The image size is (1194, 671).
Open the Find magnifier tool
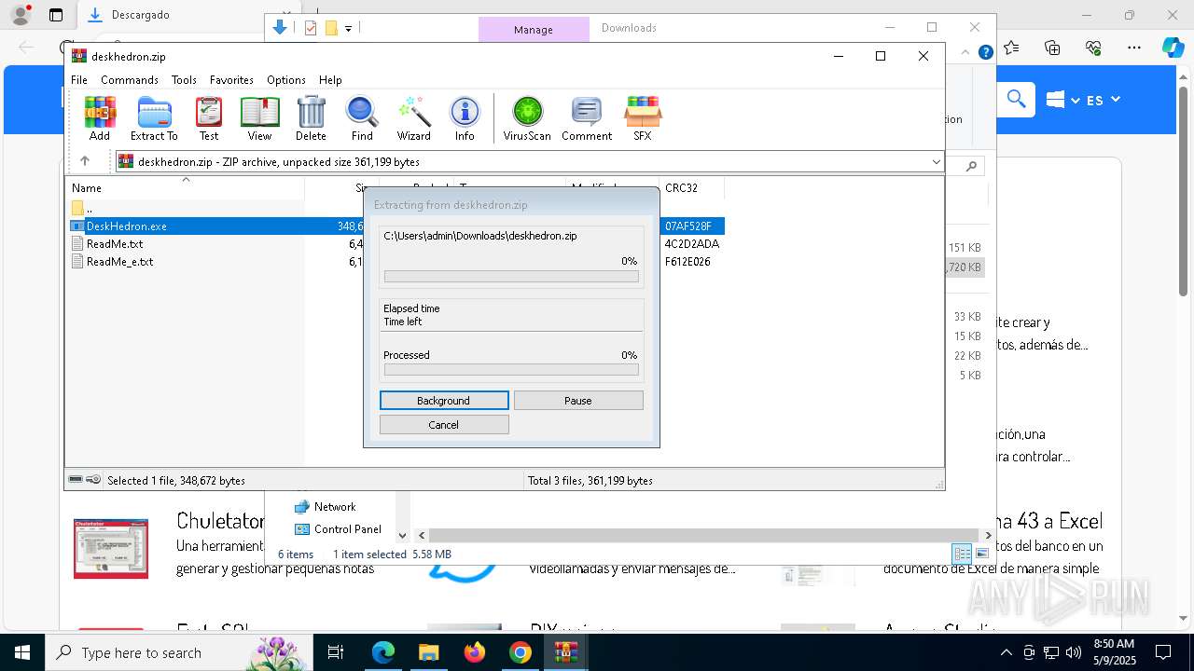click(362, 118)
